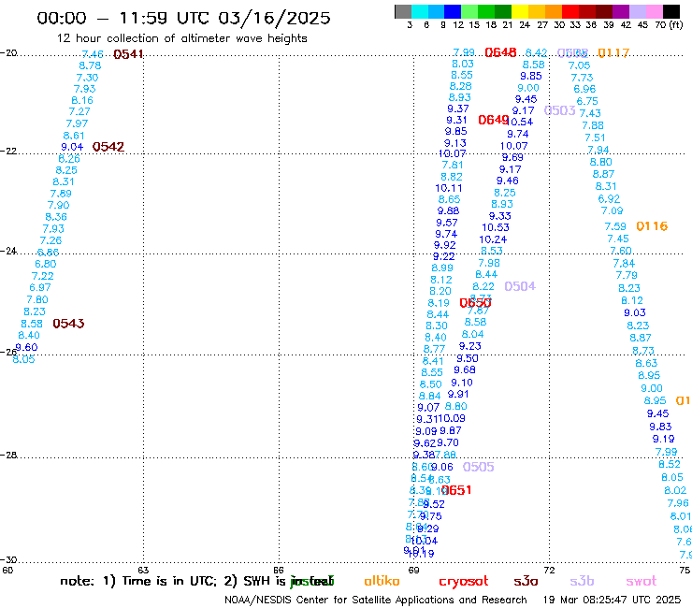Click the 6.97 wave height value
The image size is (692, 608).
pos(40,287)
